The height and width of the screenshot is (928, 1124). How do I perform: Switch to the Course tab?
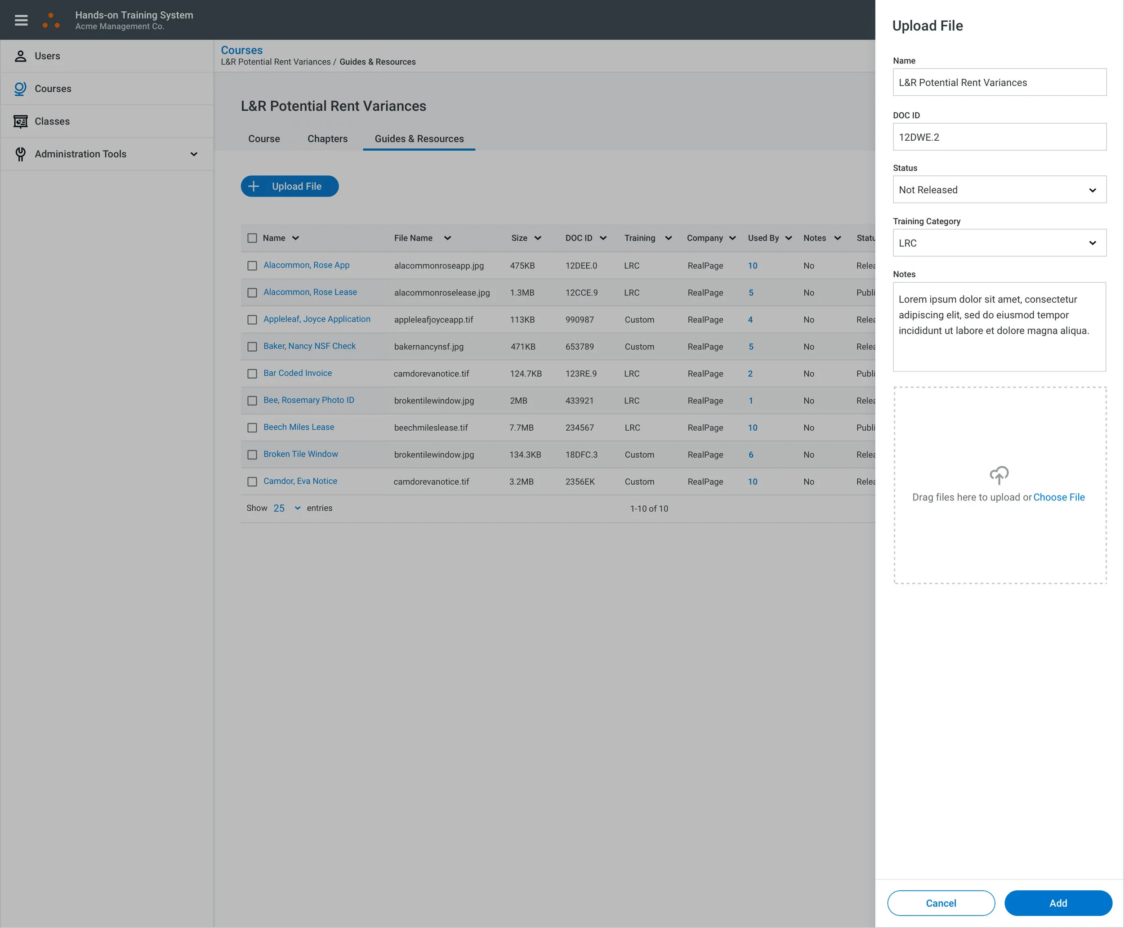click(264, 139)
